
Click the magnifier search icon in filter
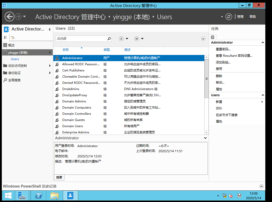[x=109, y=39]
